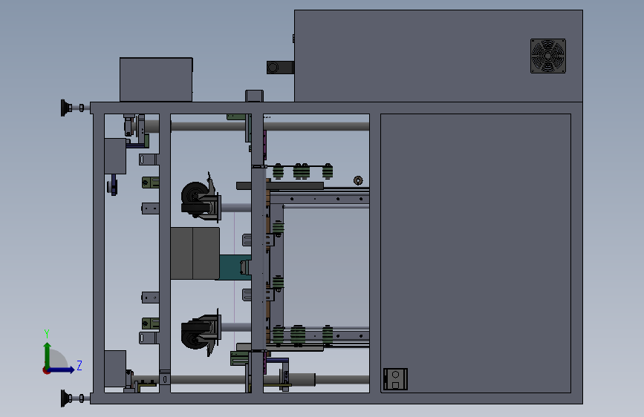Select the teal bracket in the center
Screen dimensions: 644x417
pos(235,267)
